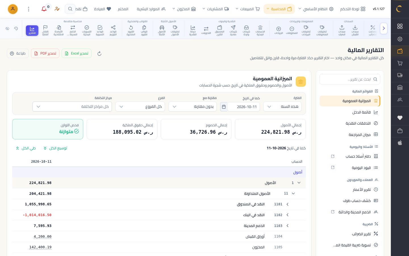
Task: Go to لوحة التحكم dashboard
Action: (353, 9)
